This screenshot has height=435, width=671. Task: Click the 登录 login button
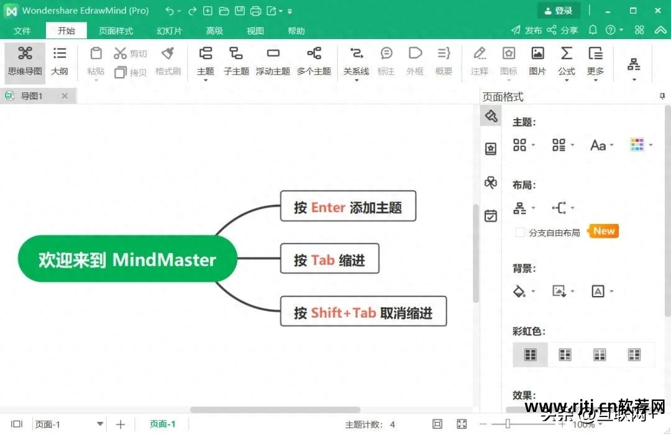click(558, 11)
